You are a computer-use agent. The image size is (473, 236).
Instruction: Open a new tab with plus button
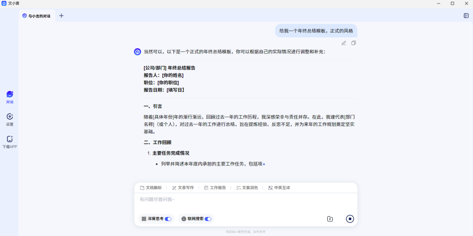61,16
